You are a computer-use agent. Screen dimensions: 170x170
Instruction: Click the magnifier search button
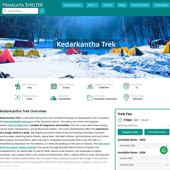coord(42,11)
